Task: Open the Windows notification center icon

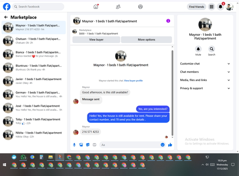Action: pyautogui.click(x=233, y=165)
